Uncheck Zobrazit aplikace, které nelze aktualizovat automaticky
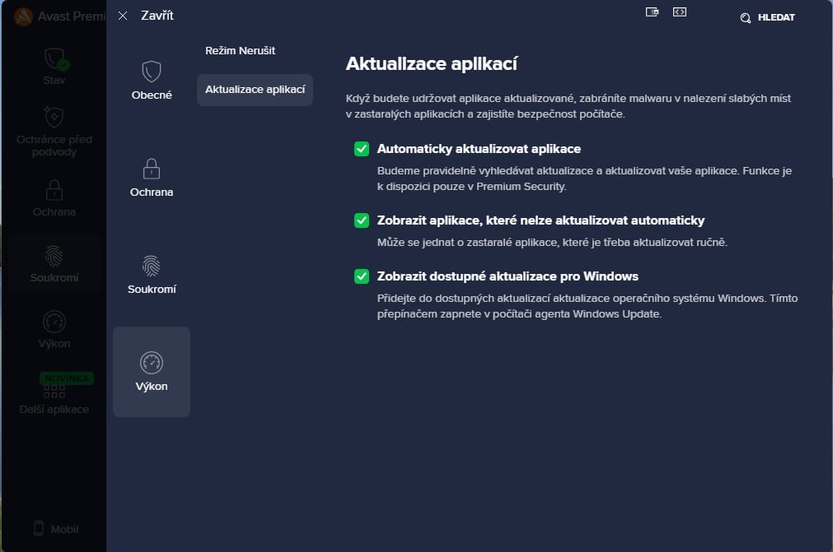The image size is (833, 552). tap(361, 220)
